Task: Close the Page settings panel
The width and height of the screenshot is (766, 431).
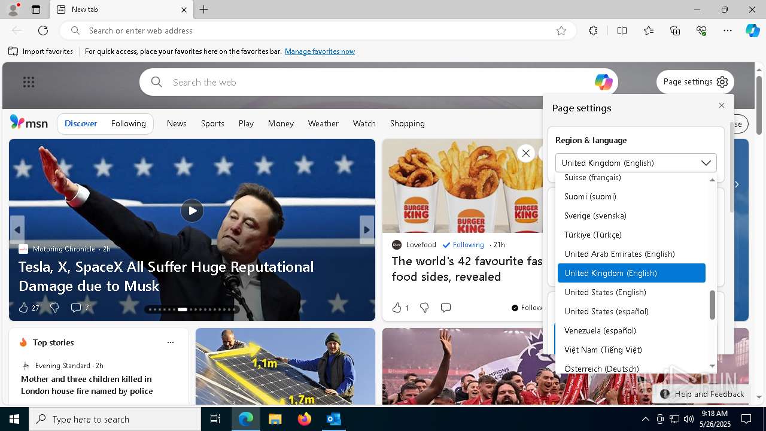Action: tap(722, 105)
